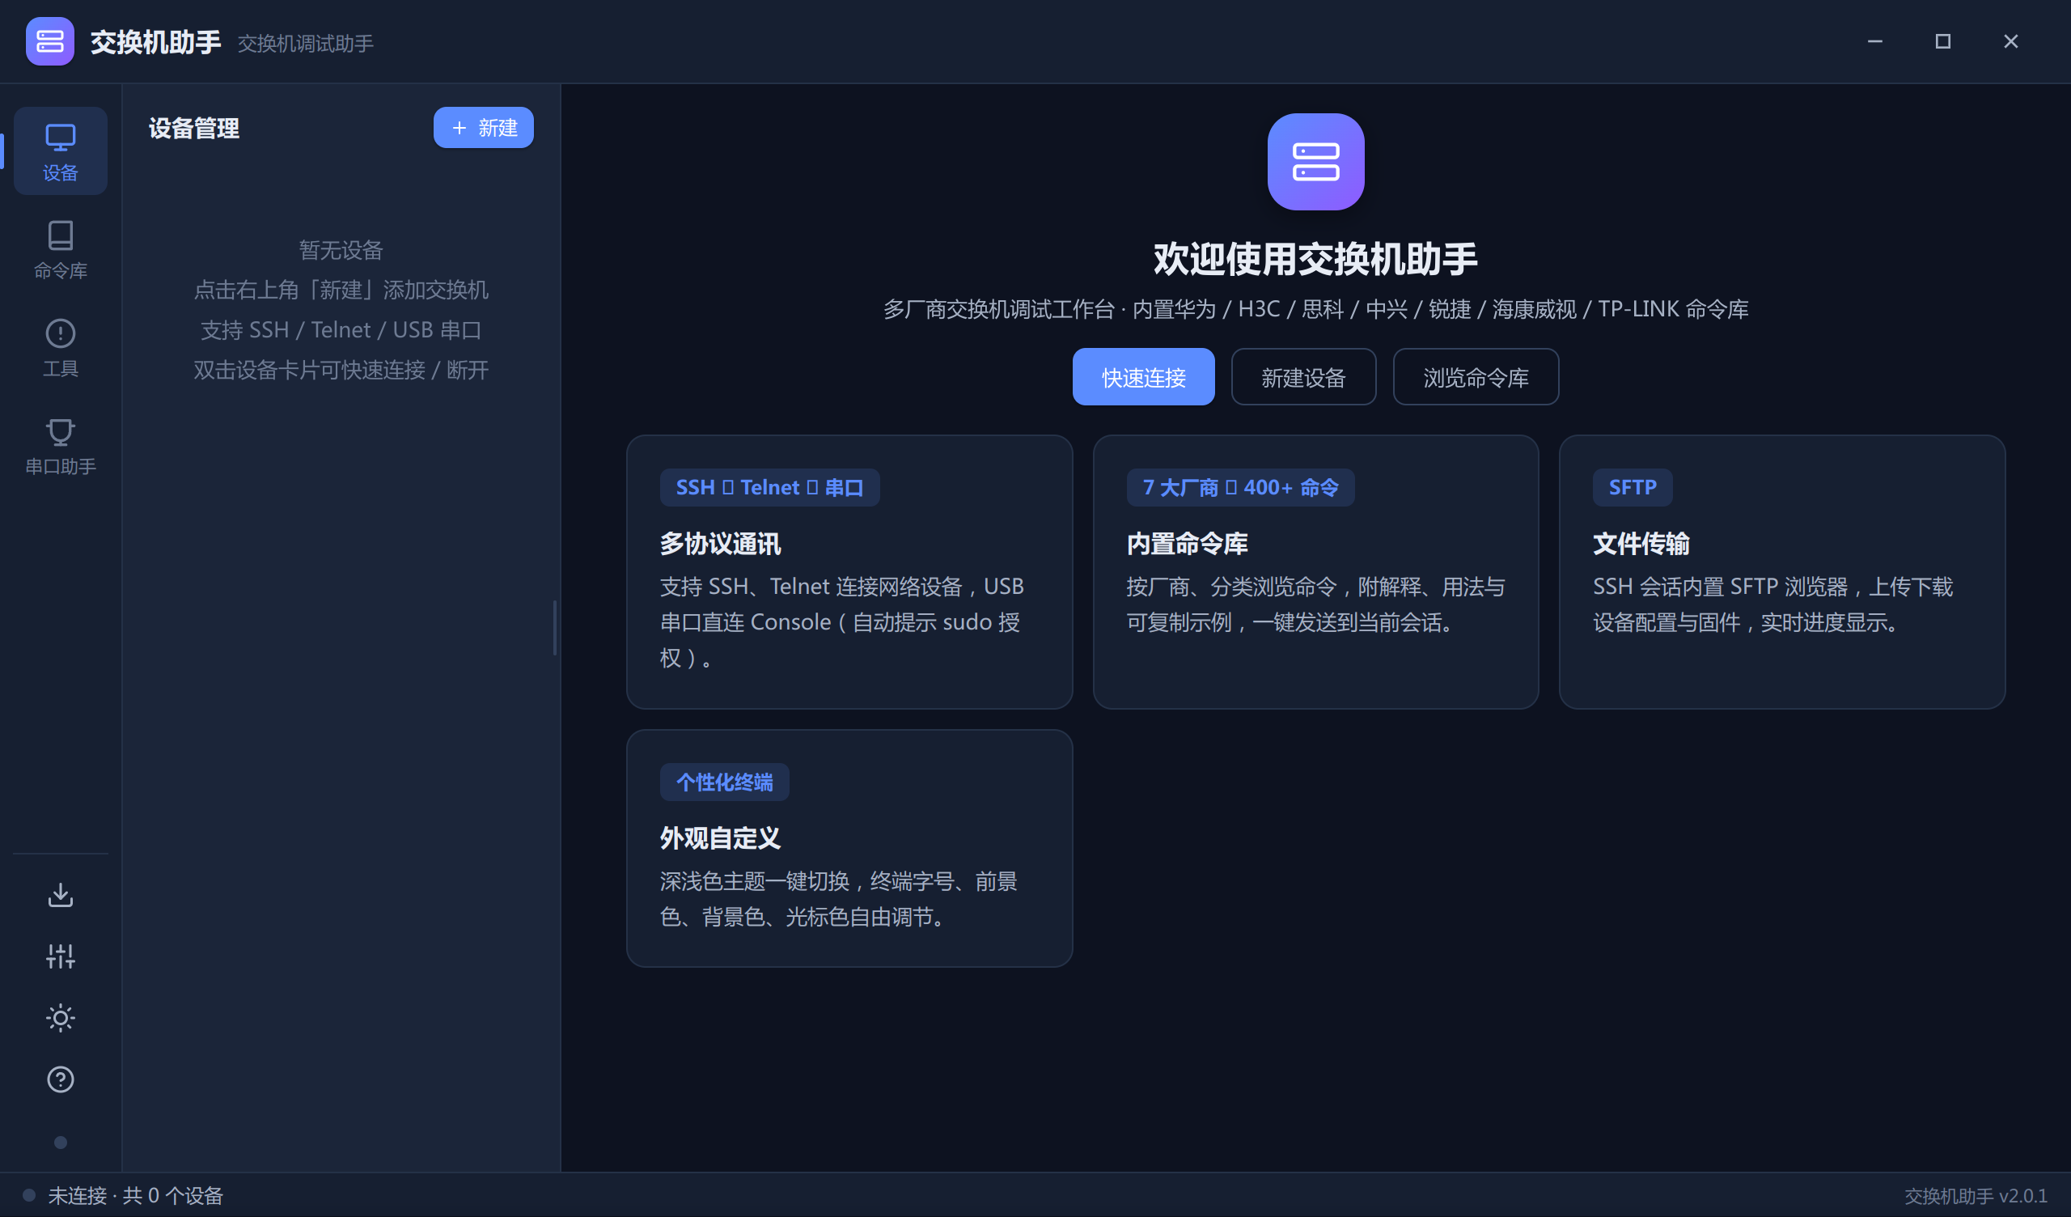Click the download icon in sidebar
Screen dimensions: 2071x1217
pos(60,895)
